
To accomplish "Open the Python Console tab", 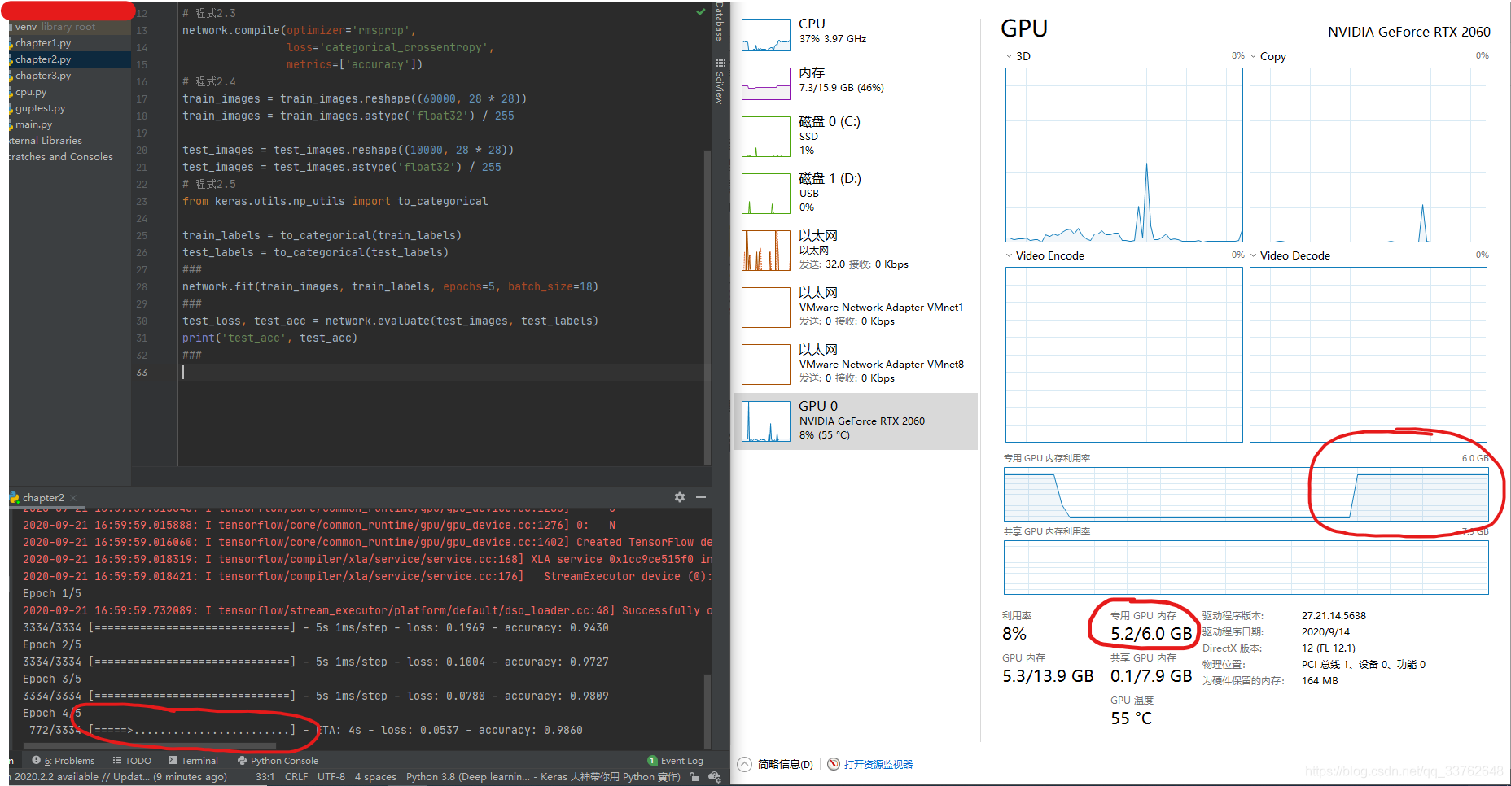I will [x=278, y=761].
